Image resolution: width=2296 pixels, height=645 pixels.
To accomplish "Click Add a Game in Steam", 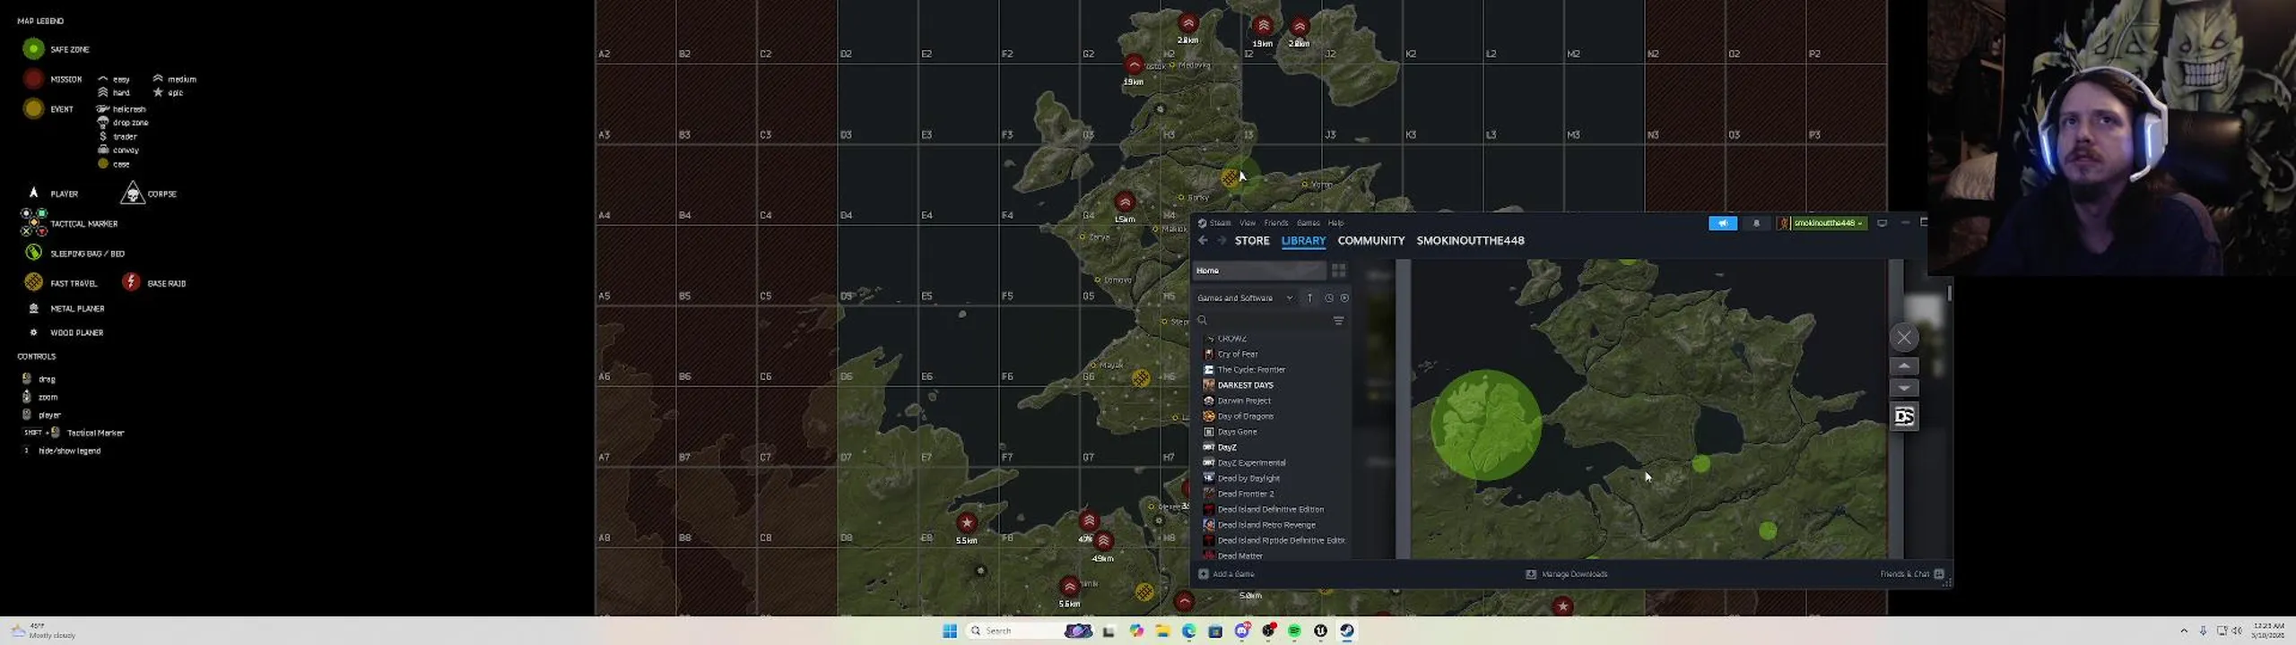I will point(1226,574).
